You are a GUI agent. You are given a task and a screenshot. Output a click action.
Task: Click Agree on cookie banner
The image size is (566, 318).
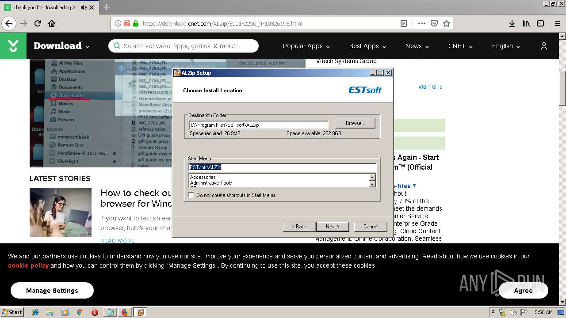pos(523,291)
